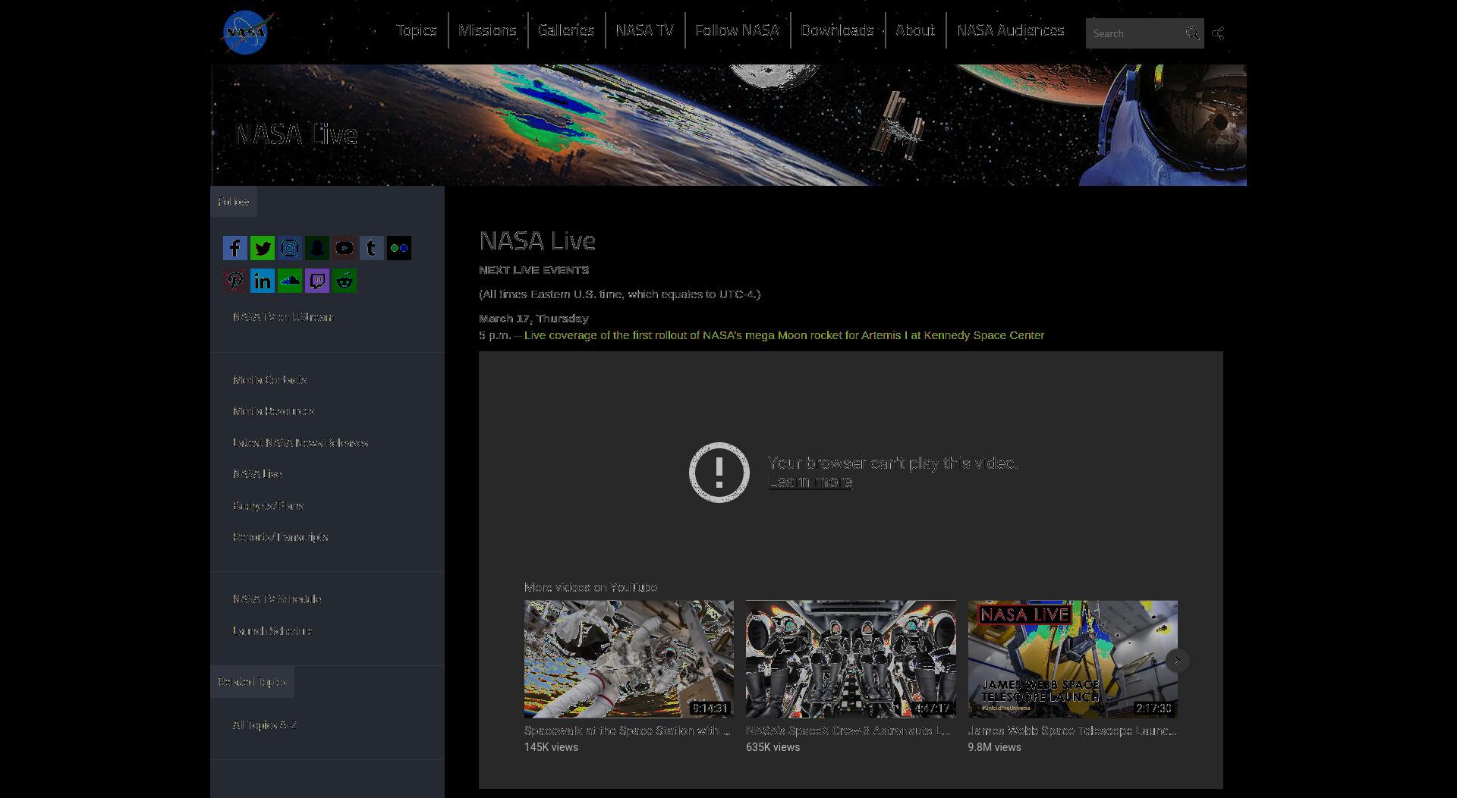The image size is (1457, 798).
Task: Open James Webb Space Telescope Launch thumbnail
Action: tap(1072, 659)
